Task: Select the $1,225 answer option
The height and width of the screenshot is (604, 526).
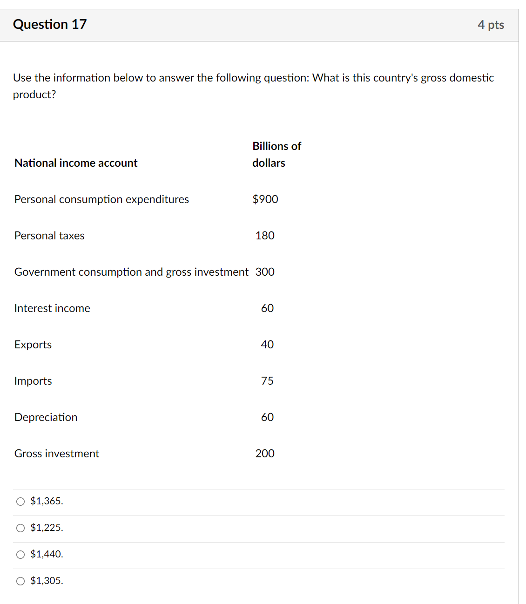Action: coord(20,528)
